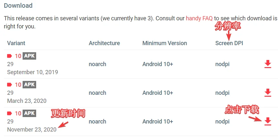This screenshot has height=138, width=278.
Task: Click the Screen DPI column header
Action: tap(229, 43)
